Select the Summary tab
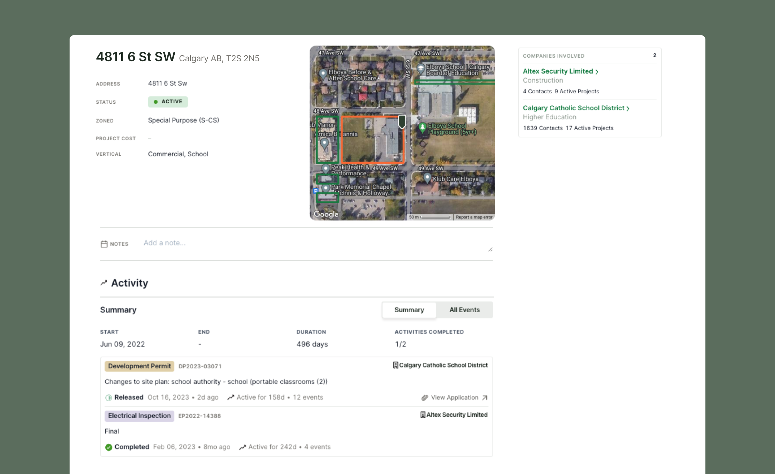775x474 pixels. tap(409, 310)
